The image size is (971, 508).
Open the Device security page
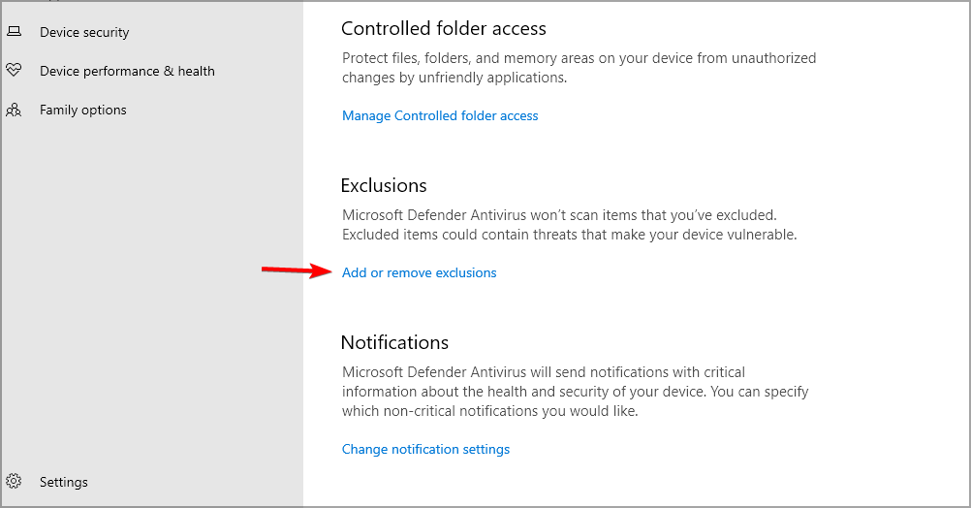tap(84, 32)
